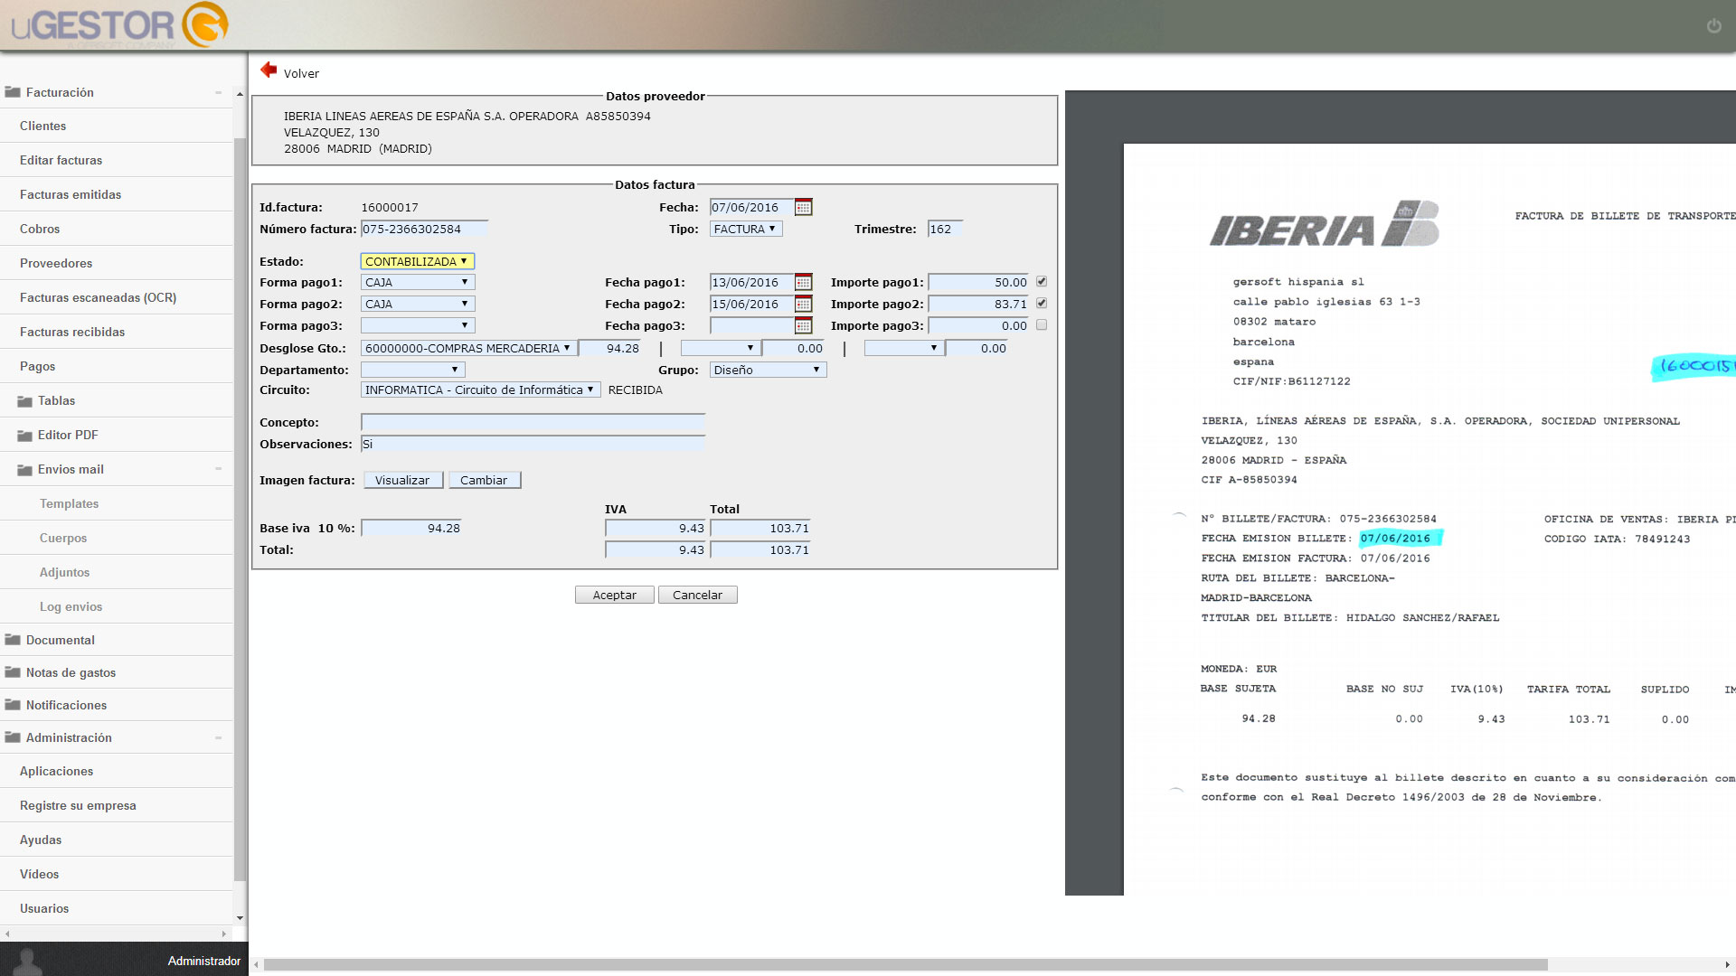
Task: Click the Base iva 94.28 field
Action: point(413,529)
